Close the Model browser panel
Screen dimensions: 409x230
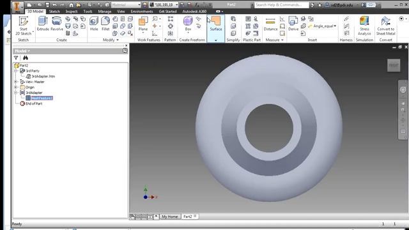point(127,45)
